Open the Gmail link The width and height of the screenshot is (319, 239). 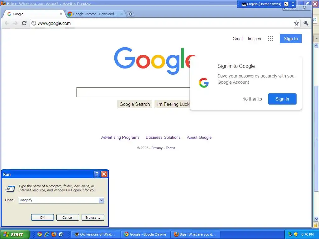tap(238, 39)
